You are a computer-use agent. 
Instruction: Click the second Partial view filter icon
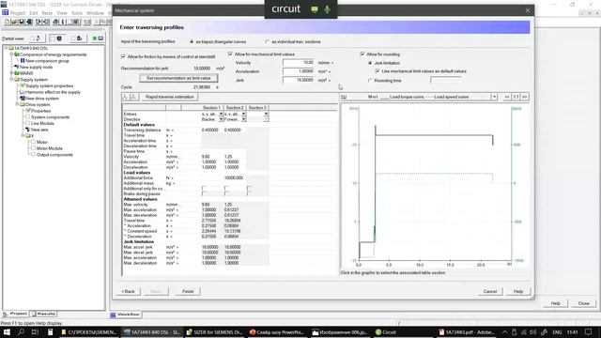pyautogui.click(x=58, y=38)
